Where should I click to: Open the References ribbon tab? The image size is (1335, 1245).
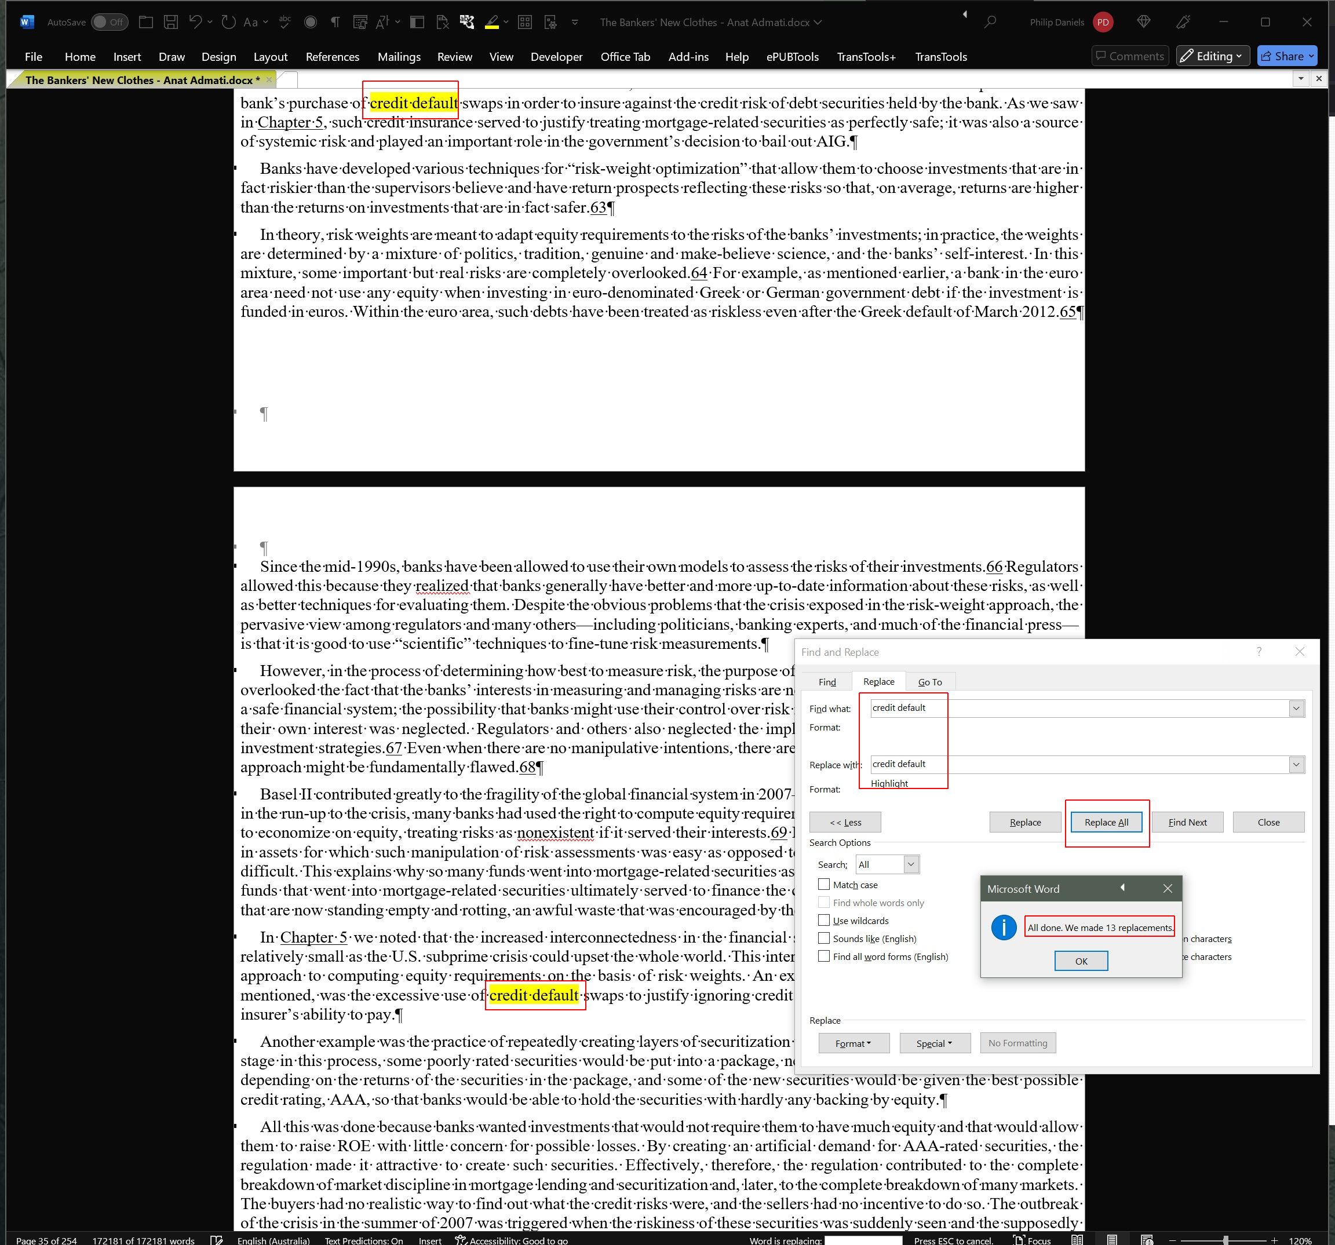pos(333,57)
